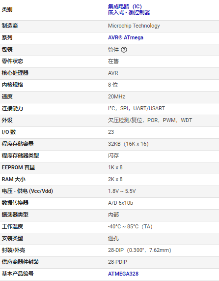
Task: Open the ATMEGA328 base product number link
Action: 123,274
